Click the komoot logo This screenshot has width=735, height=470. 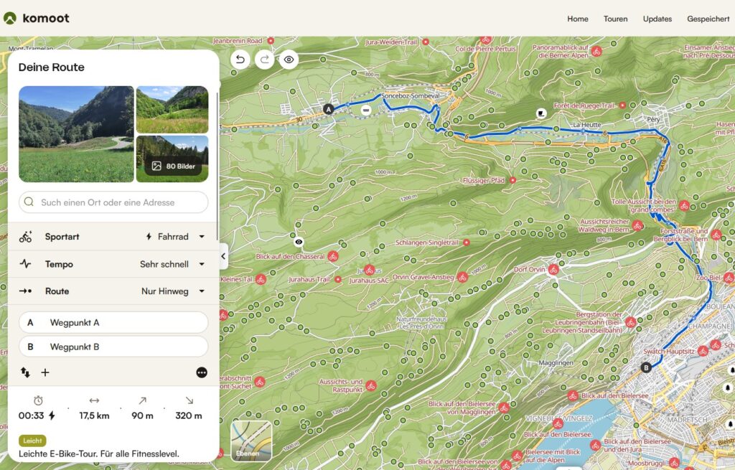tap(37, 18)
